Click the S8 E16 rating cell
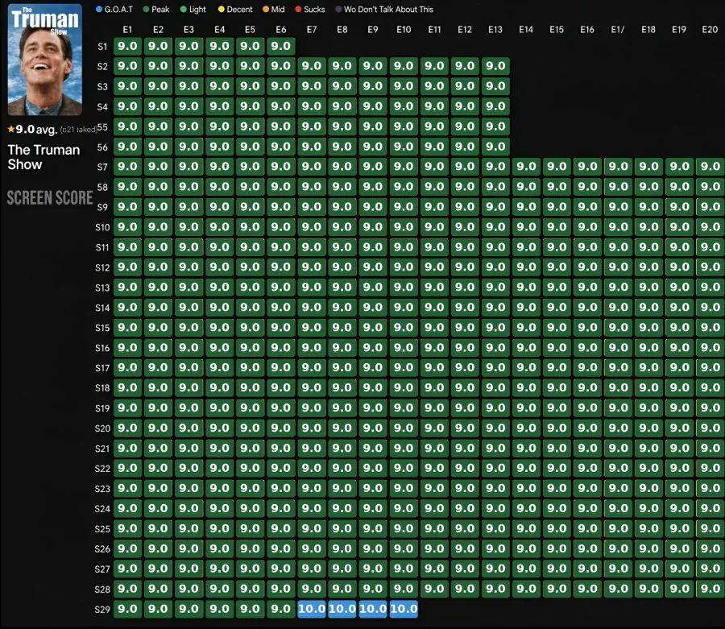725x629 pixels. (587, 187)
